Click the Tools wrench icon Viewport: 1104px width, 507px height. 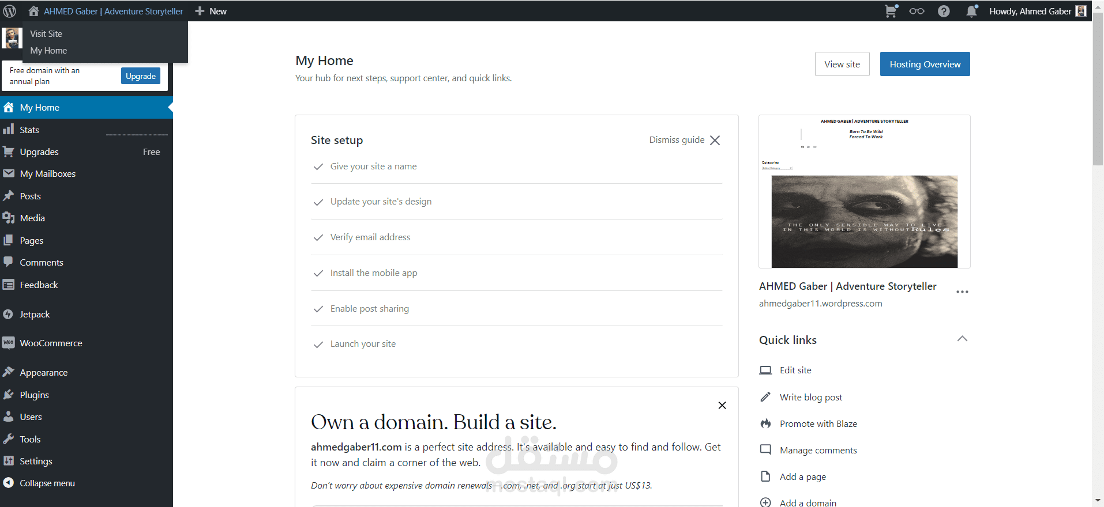click(9, 439)
